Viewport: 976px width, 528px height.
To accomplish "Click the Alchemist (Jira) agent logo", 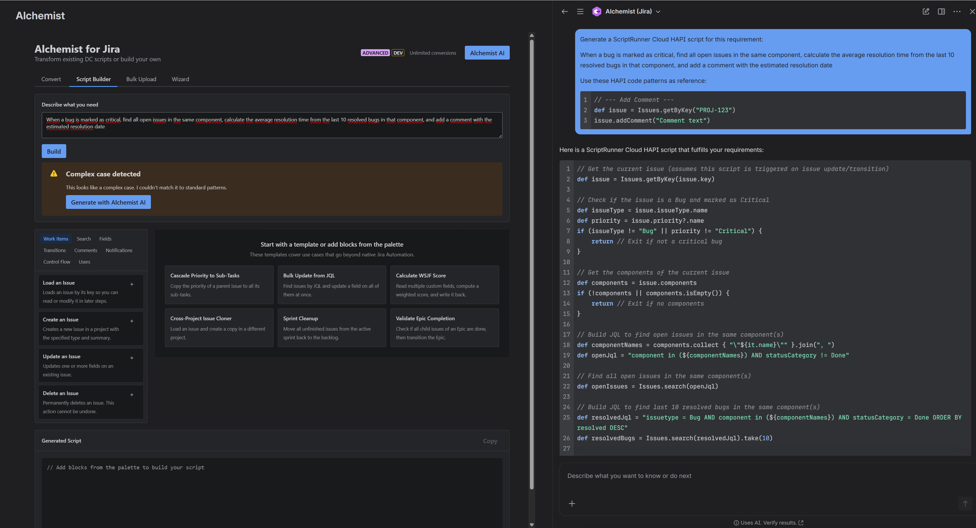I will (x=597, y=11).
